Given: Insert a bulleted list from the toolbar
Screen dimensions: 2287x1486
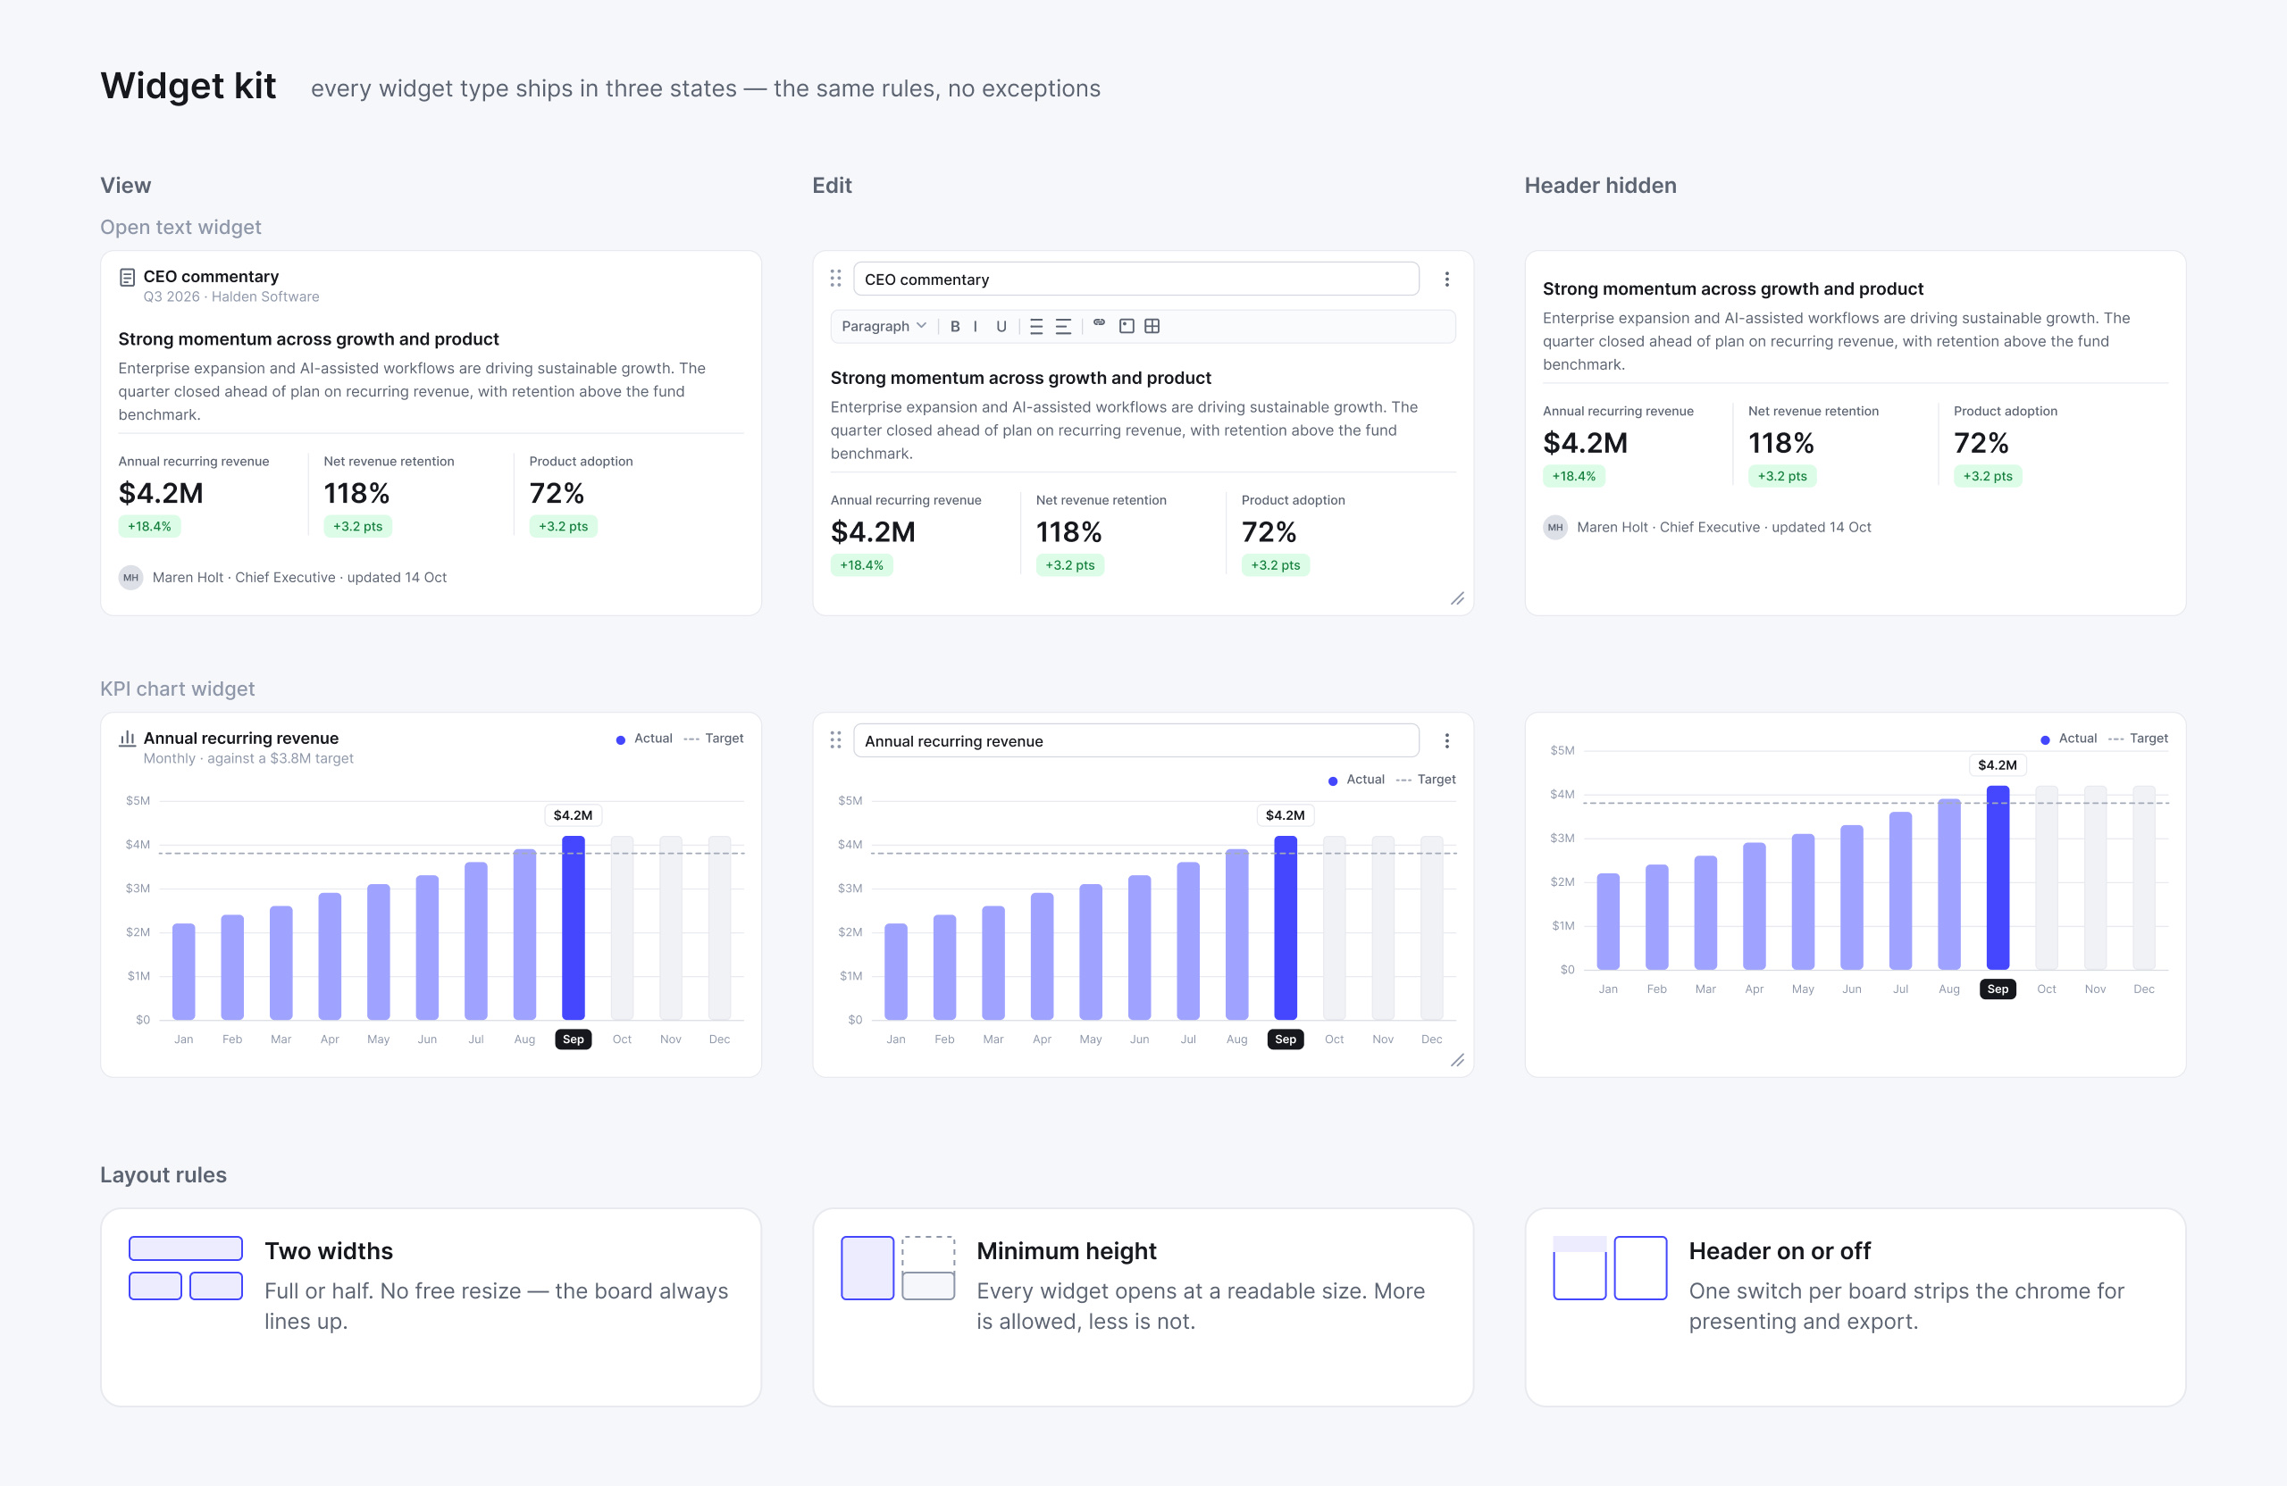Looking at the screenshot, I should (1036, 327).
